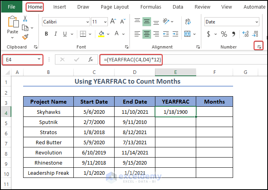Select all cells via corner triangle
The height and width of the screenshot is (190, 268).
point(7,73)
